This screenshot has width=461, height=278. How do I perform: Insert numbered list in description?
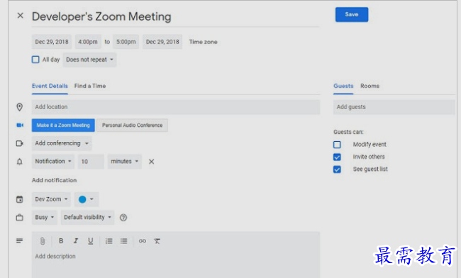[109, 241]
